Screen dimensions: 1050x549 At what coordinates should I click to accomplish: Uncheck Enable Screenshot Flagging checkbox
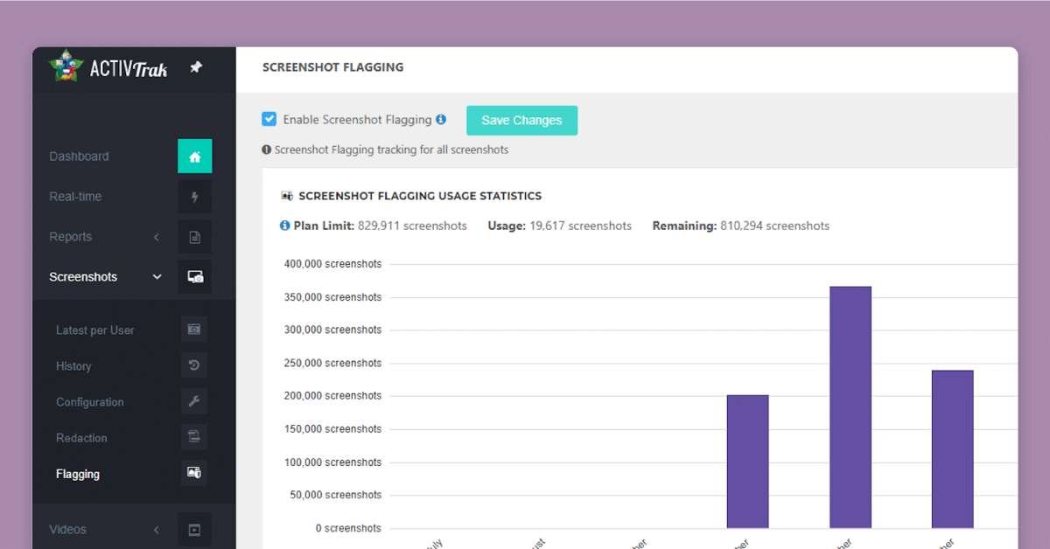pyautogui.click(x=269, y=119)
